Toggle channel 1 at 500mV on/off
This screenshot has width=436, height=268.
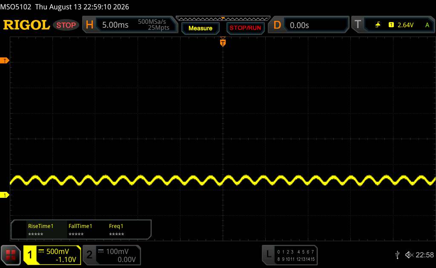point(52,255)
